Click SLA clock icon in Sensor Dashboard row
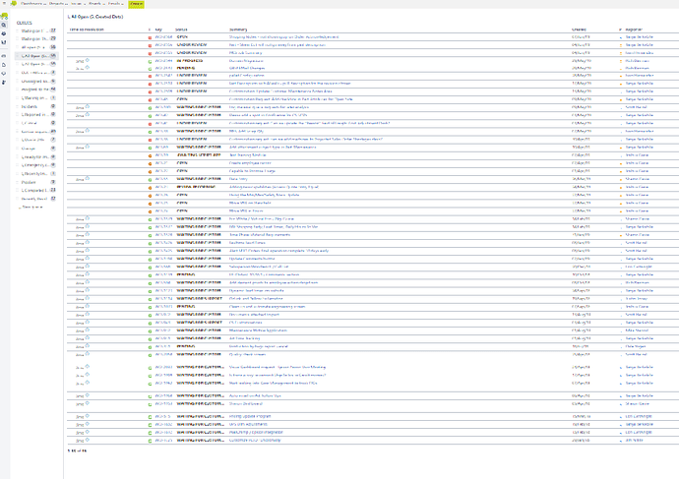 pos(87,403)
